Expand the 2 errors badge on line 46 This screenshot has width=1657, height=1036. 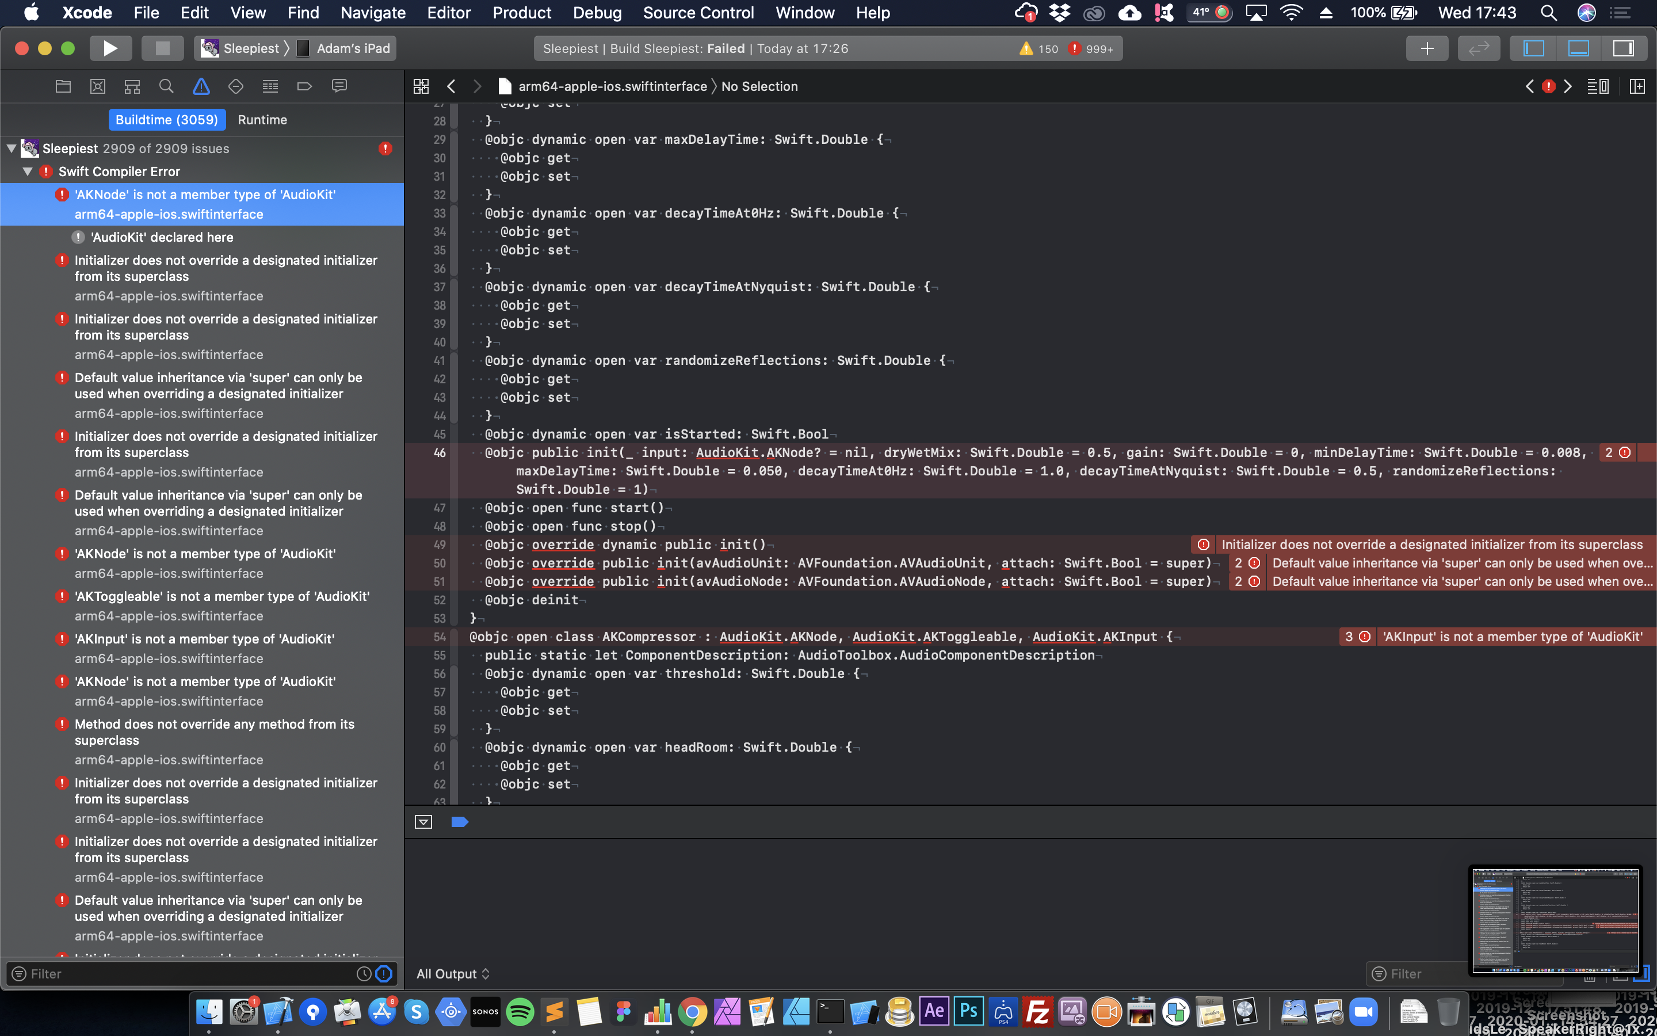pos(1618,452)
